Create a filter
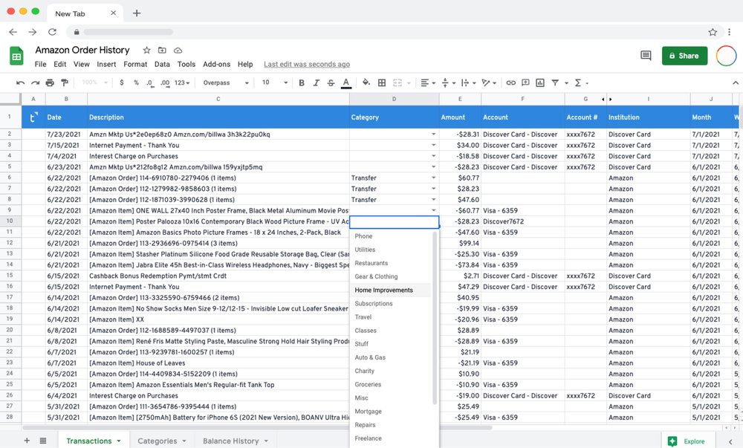743x448 pixels. 555,83
